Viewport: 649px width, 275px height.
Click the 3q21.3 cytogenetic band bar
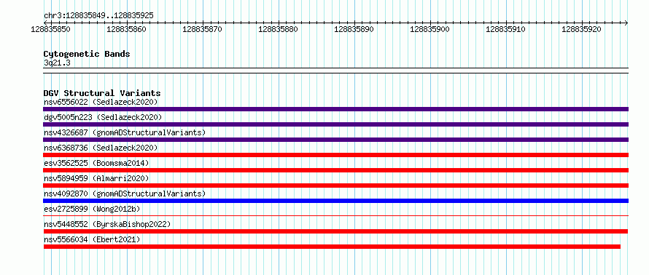coord(335,71)
